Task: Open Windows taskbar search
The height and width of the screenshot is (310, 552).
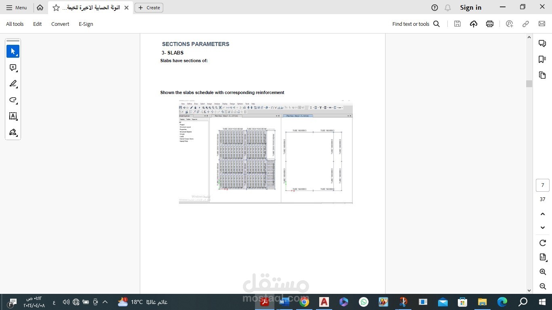Action: click(523, 302)
